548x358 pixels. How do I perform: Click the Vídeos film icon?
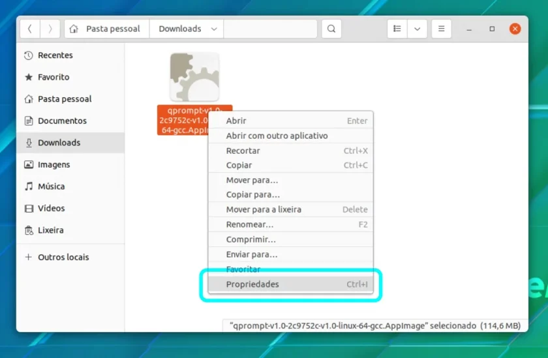[x=29, y=208]
